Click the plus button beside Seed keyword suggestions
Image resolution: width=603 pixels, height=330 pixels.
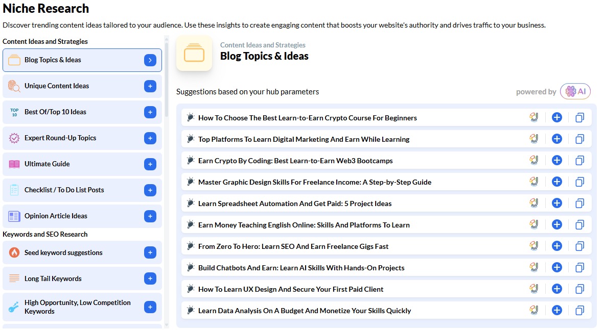(150, 252)
